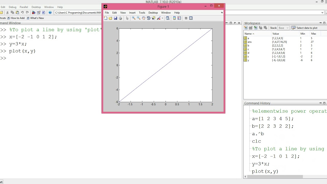Click Value column header in Workspace
The height and width of the screenshot is (184, 327).
click(285, 34)
